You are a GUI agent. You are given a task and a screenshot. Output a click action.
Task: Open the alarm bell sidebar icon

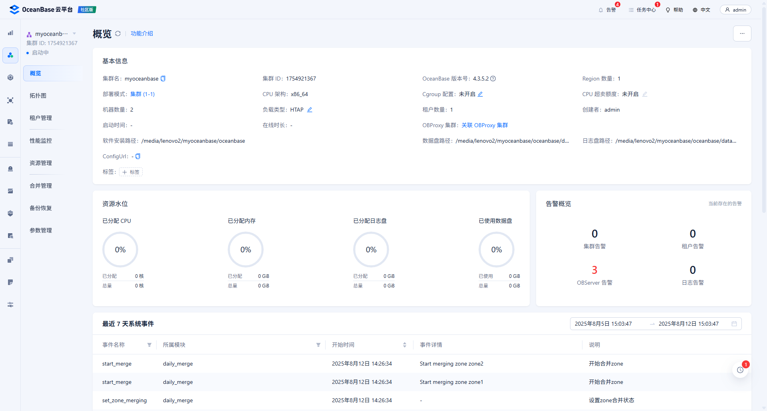pos(10,169)
